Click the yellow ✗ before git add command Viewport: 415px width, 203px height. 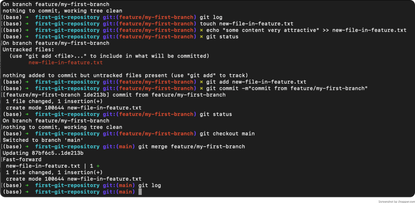[x=201, y=82]
